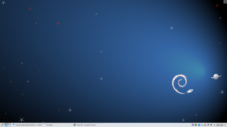Open the clipboard tray icon
The height and width of the screenshot is (127, 227).
click(x=208, y=125)
